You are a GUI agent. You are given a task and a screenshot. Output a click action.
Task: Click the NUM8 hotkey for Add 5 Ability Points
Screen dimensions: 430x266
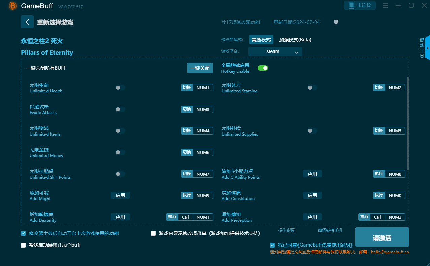tap(395, 174)
